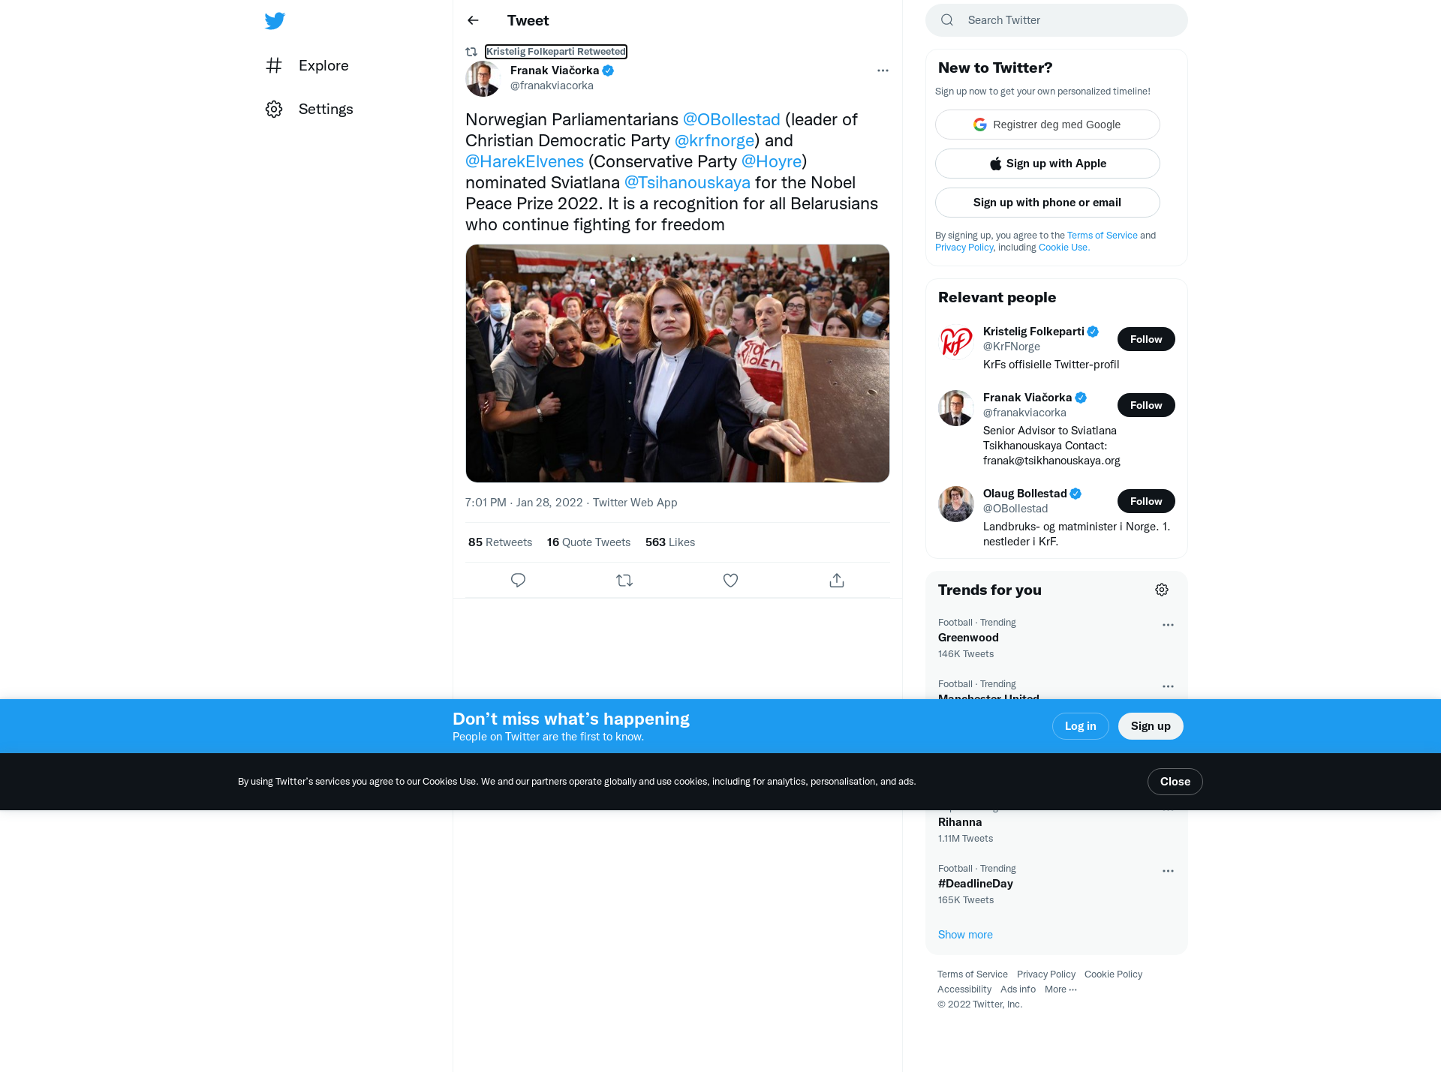Viewport: 1441px width, 1072px height.
Task: Open Trends settings gear icon
Action: (x=1162, y=590)
